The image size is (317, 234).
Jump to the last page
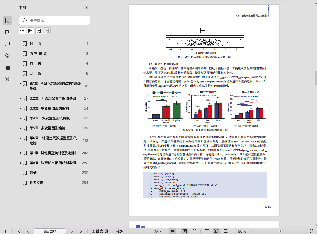tap(81, 231)
